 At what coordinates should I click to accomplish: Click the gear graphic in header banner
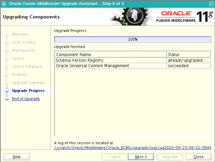tap(132, 16)
